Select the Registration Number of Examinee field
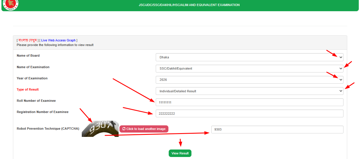This screenshot has height=159, width=359. click(249, 114)
